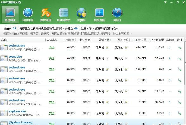Image resolution: width=186 pixels, height=125 pixels.
Task: Edit download limit for svchost.exe with 120.5KB downloaded
Action: coord(107,69)
